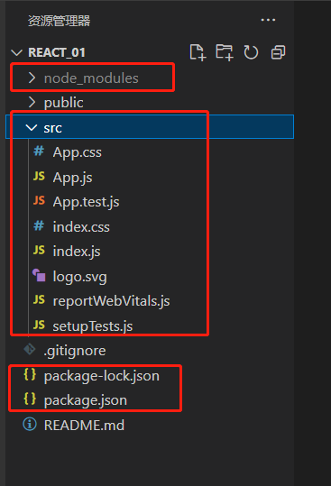Viewport: 331px width, 486px height.
Task: Expand the node_modules folder
Action: (32, 78)
